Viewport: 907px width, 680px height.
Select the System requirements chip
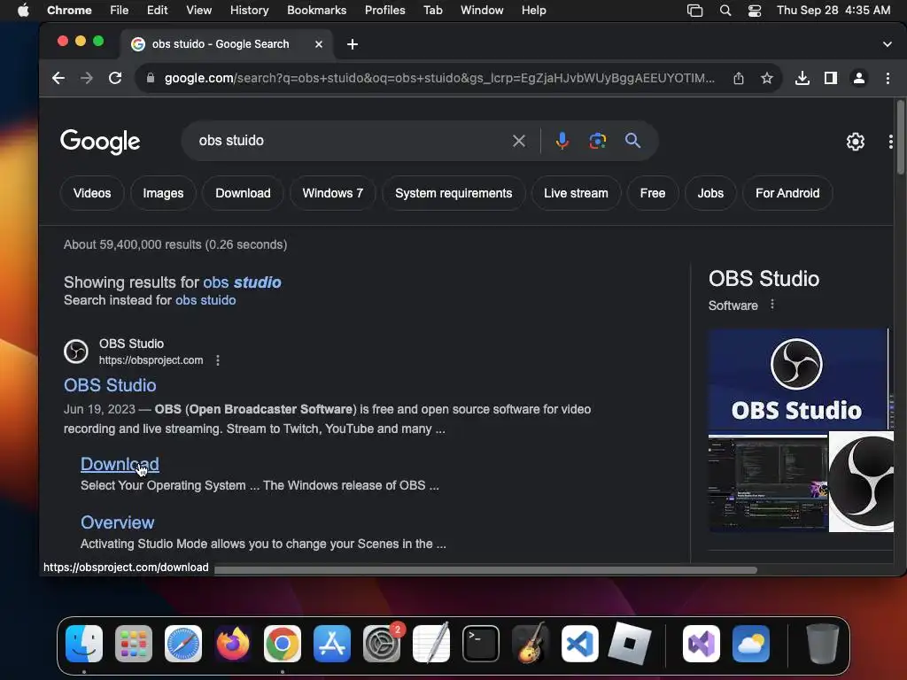click(x=453, y=193)
